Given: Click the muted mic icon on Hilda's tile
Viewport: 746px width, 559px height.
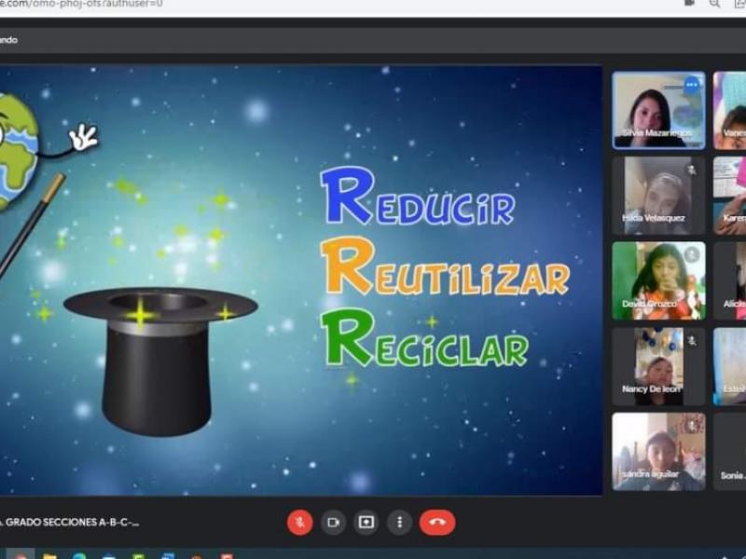Looking at the screenshot, I should point(691,170).
